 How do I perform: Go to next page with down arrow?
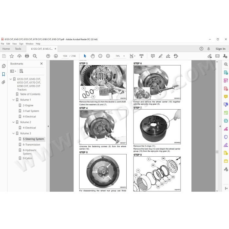56,56
